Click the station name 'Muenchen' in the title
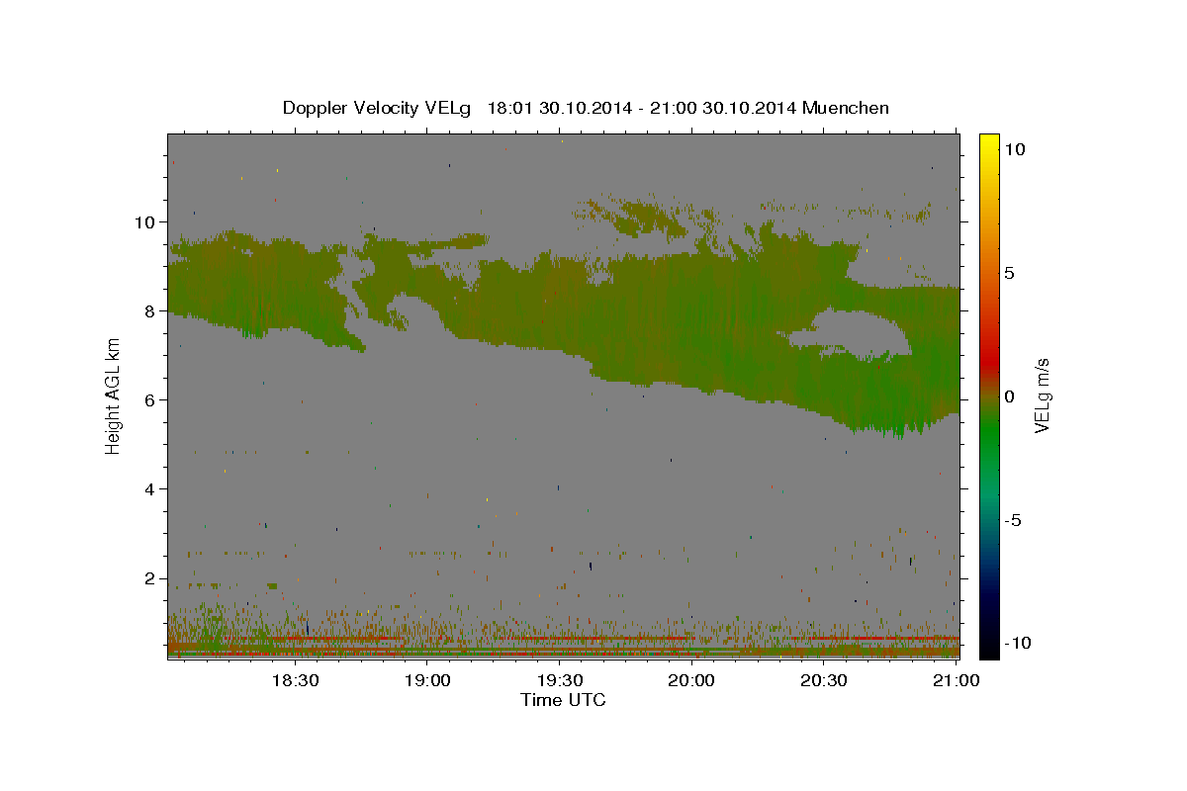 tap(847, 108)
